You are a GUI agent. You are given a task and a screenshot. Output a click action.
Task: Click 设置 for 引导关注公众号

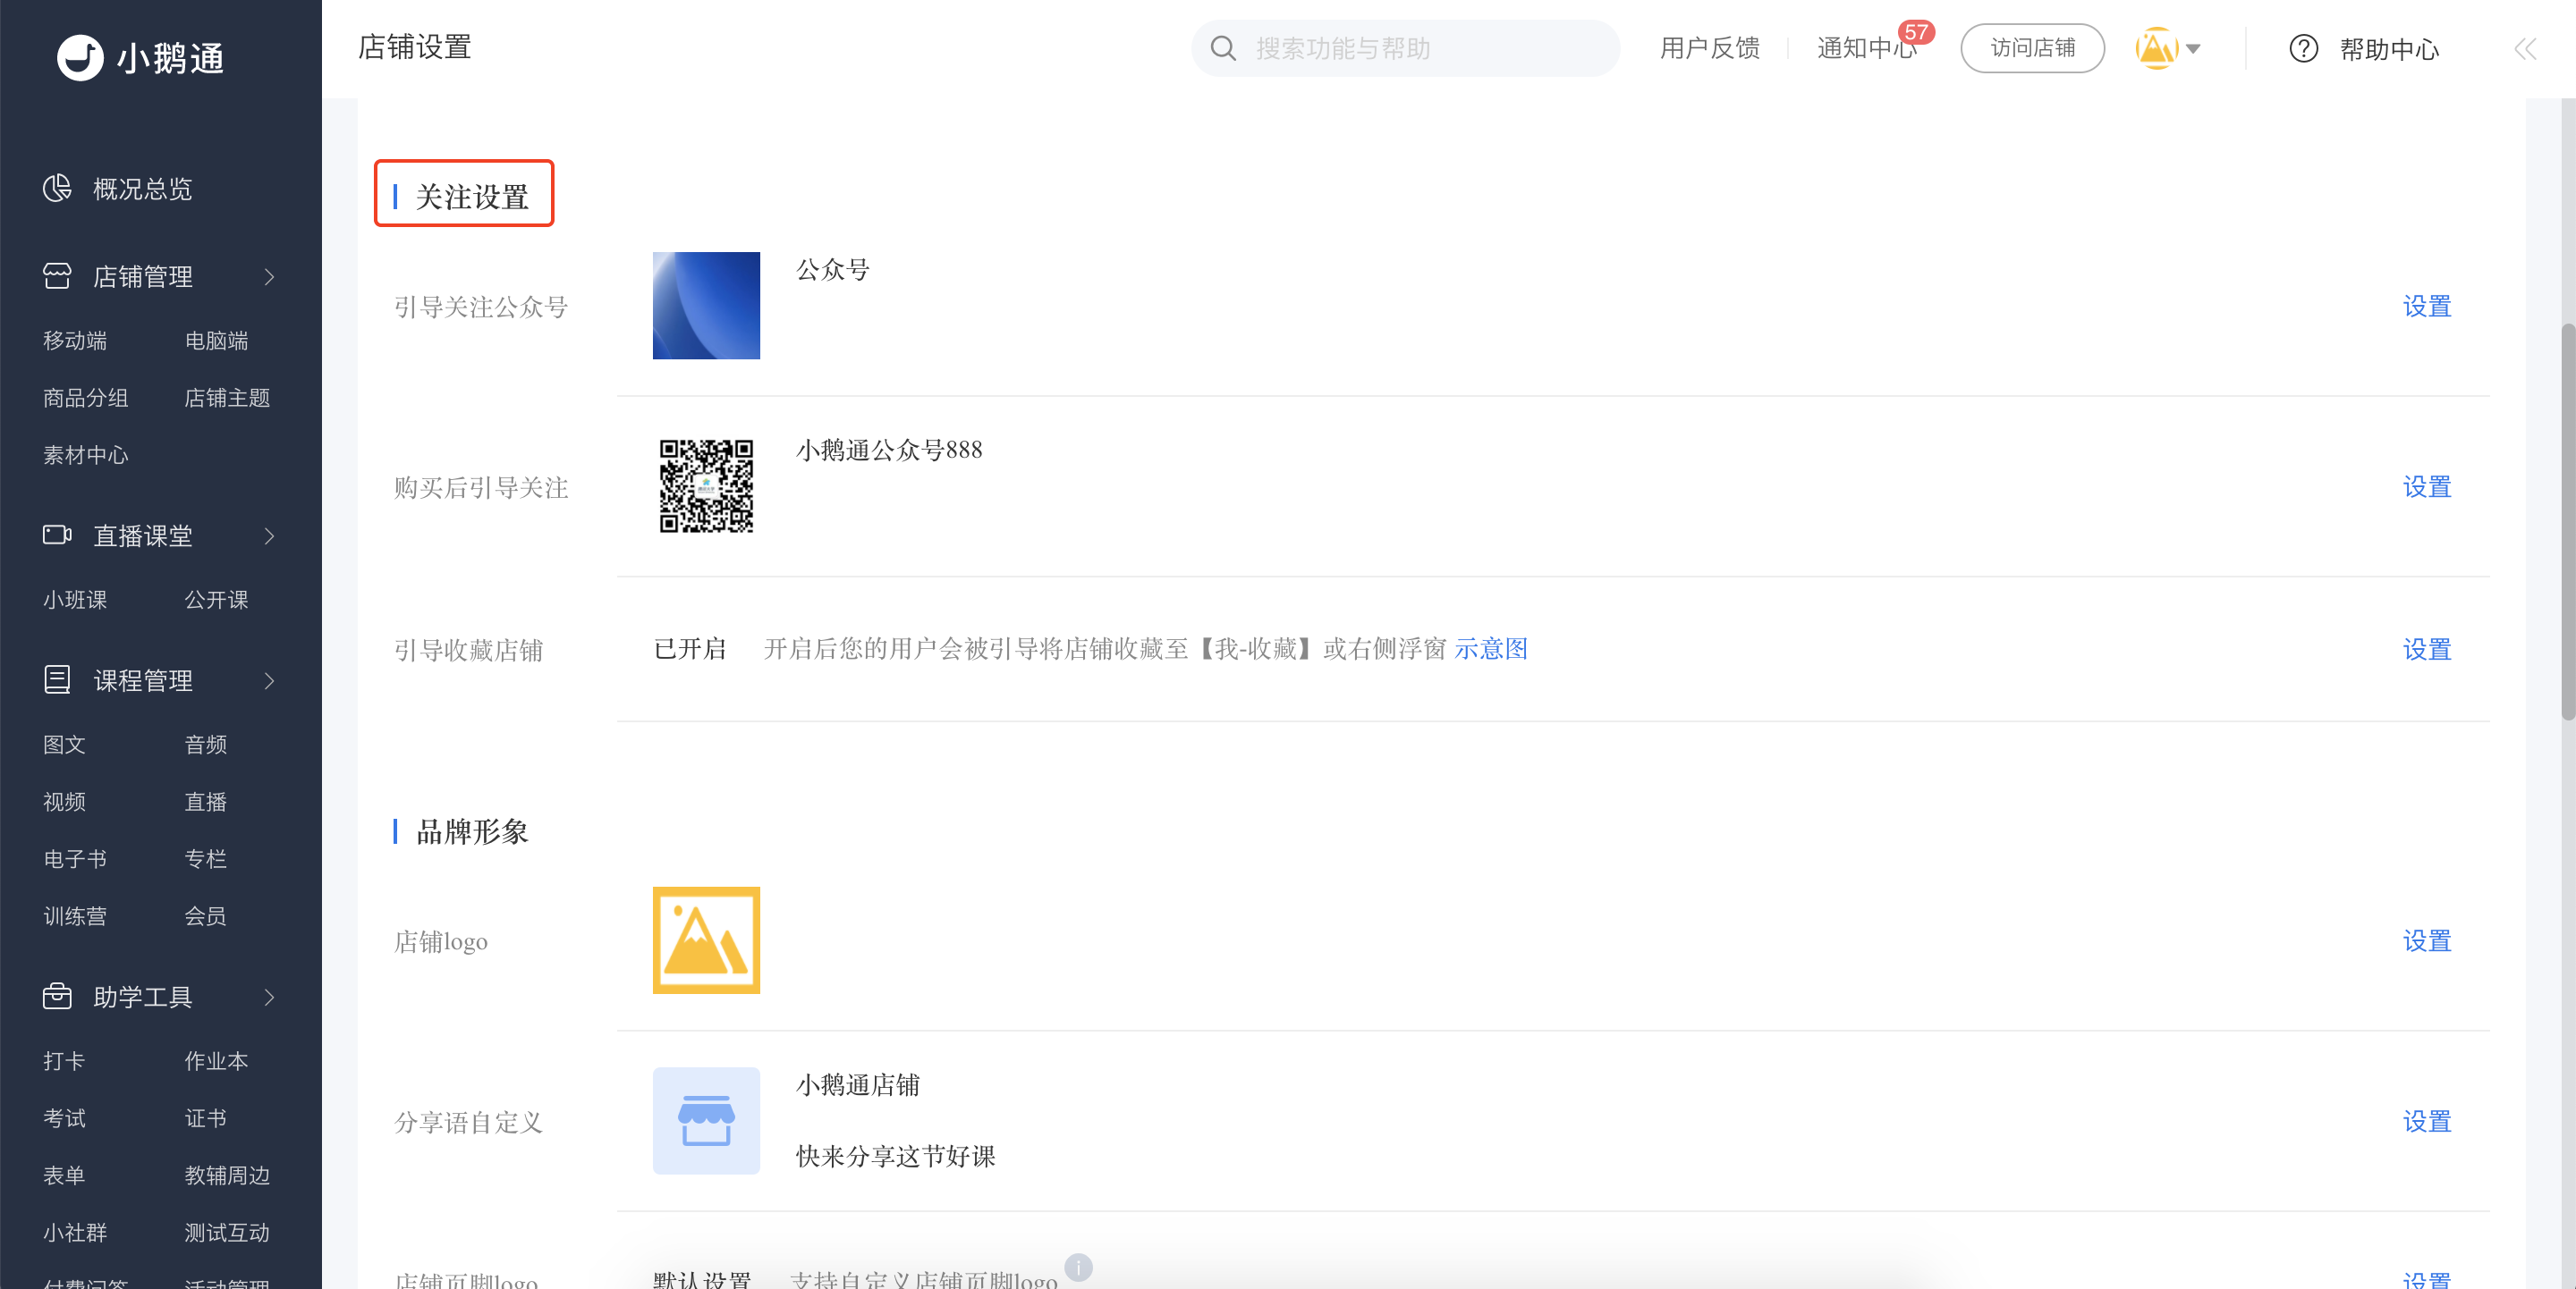(x=2427, y=306)
